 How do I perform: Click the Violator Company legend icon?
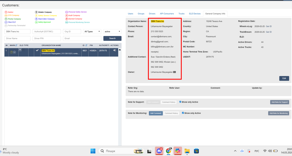[x=36, y=12]
